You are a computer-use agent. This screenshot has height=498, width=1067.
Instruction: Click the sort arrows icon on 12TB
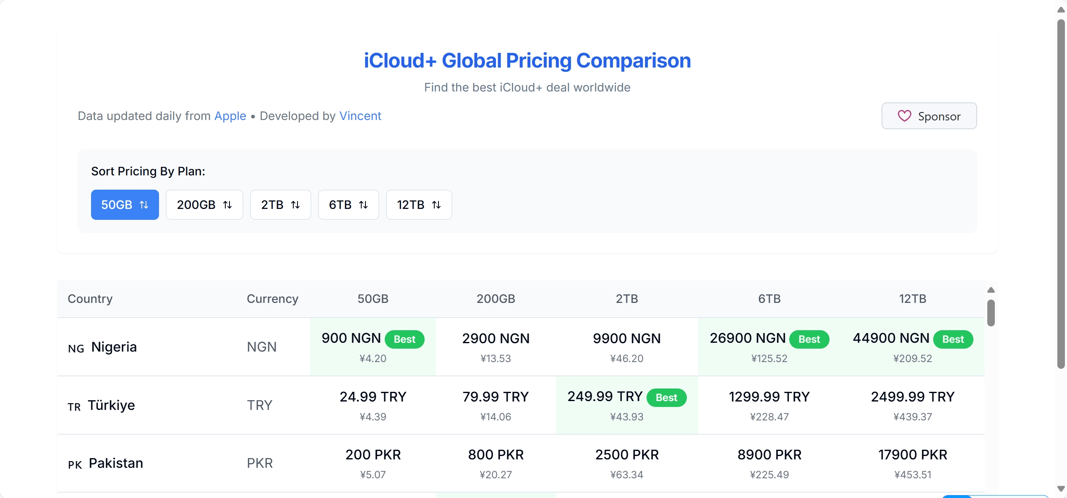[436, 205]
